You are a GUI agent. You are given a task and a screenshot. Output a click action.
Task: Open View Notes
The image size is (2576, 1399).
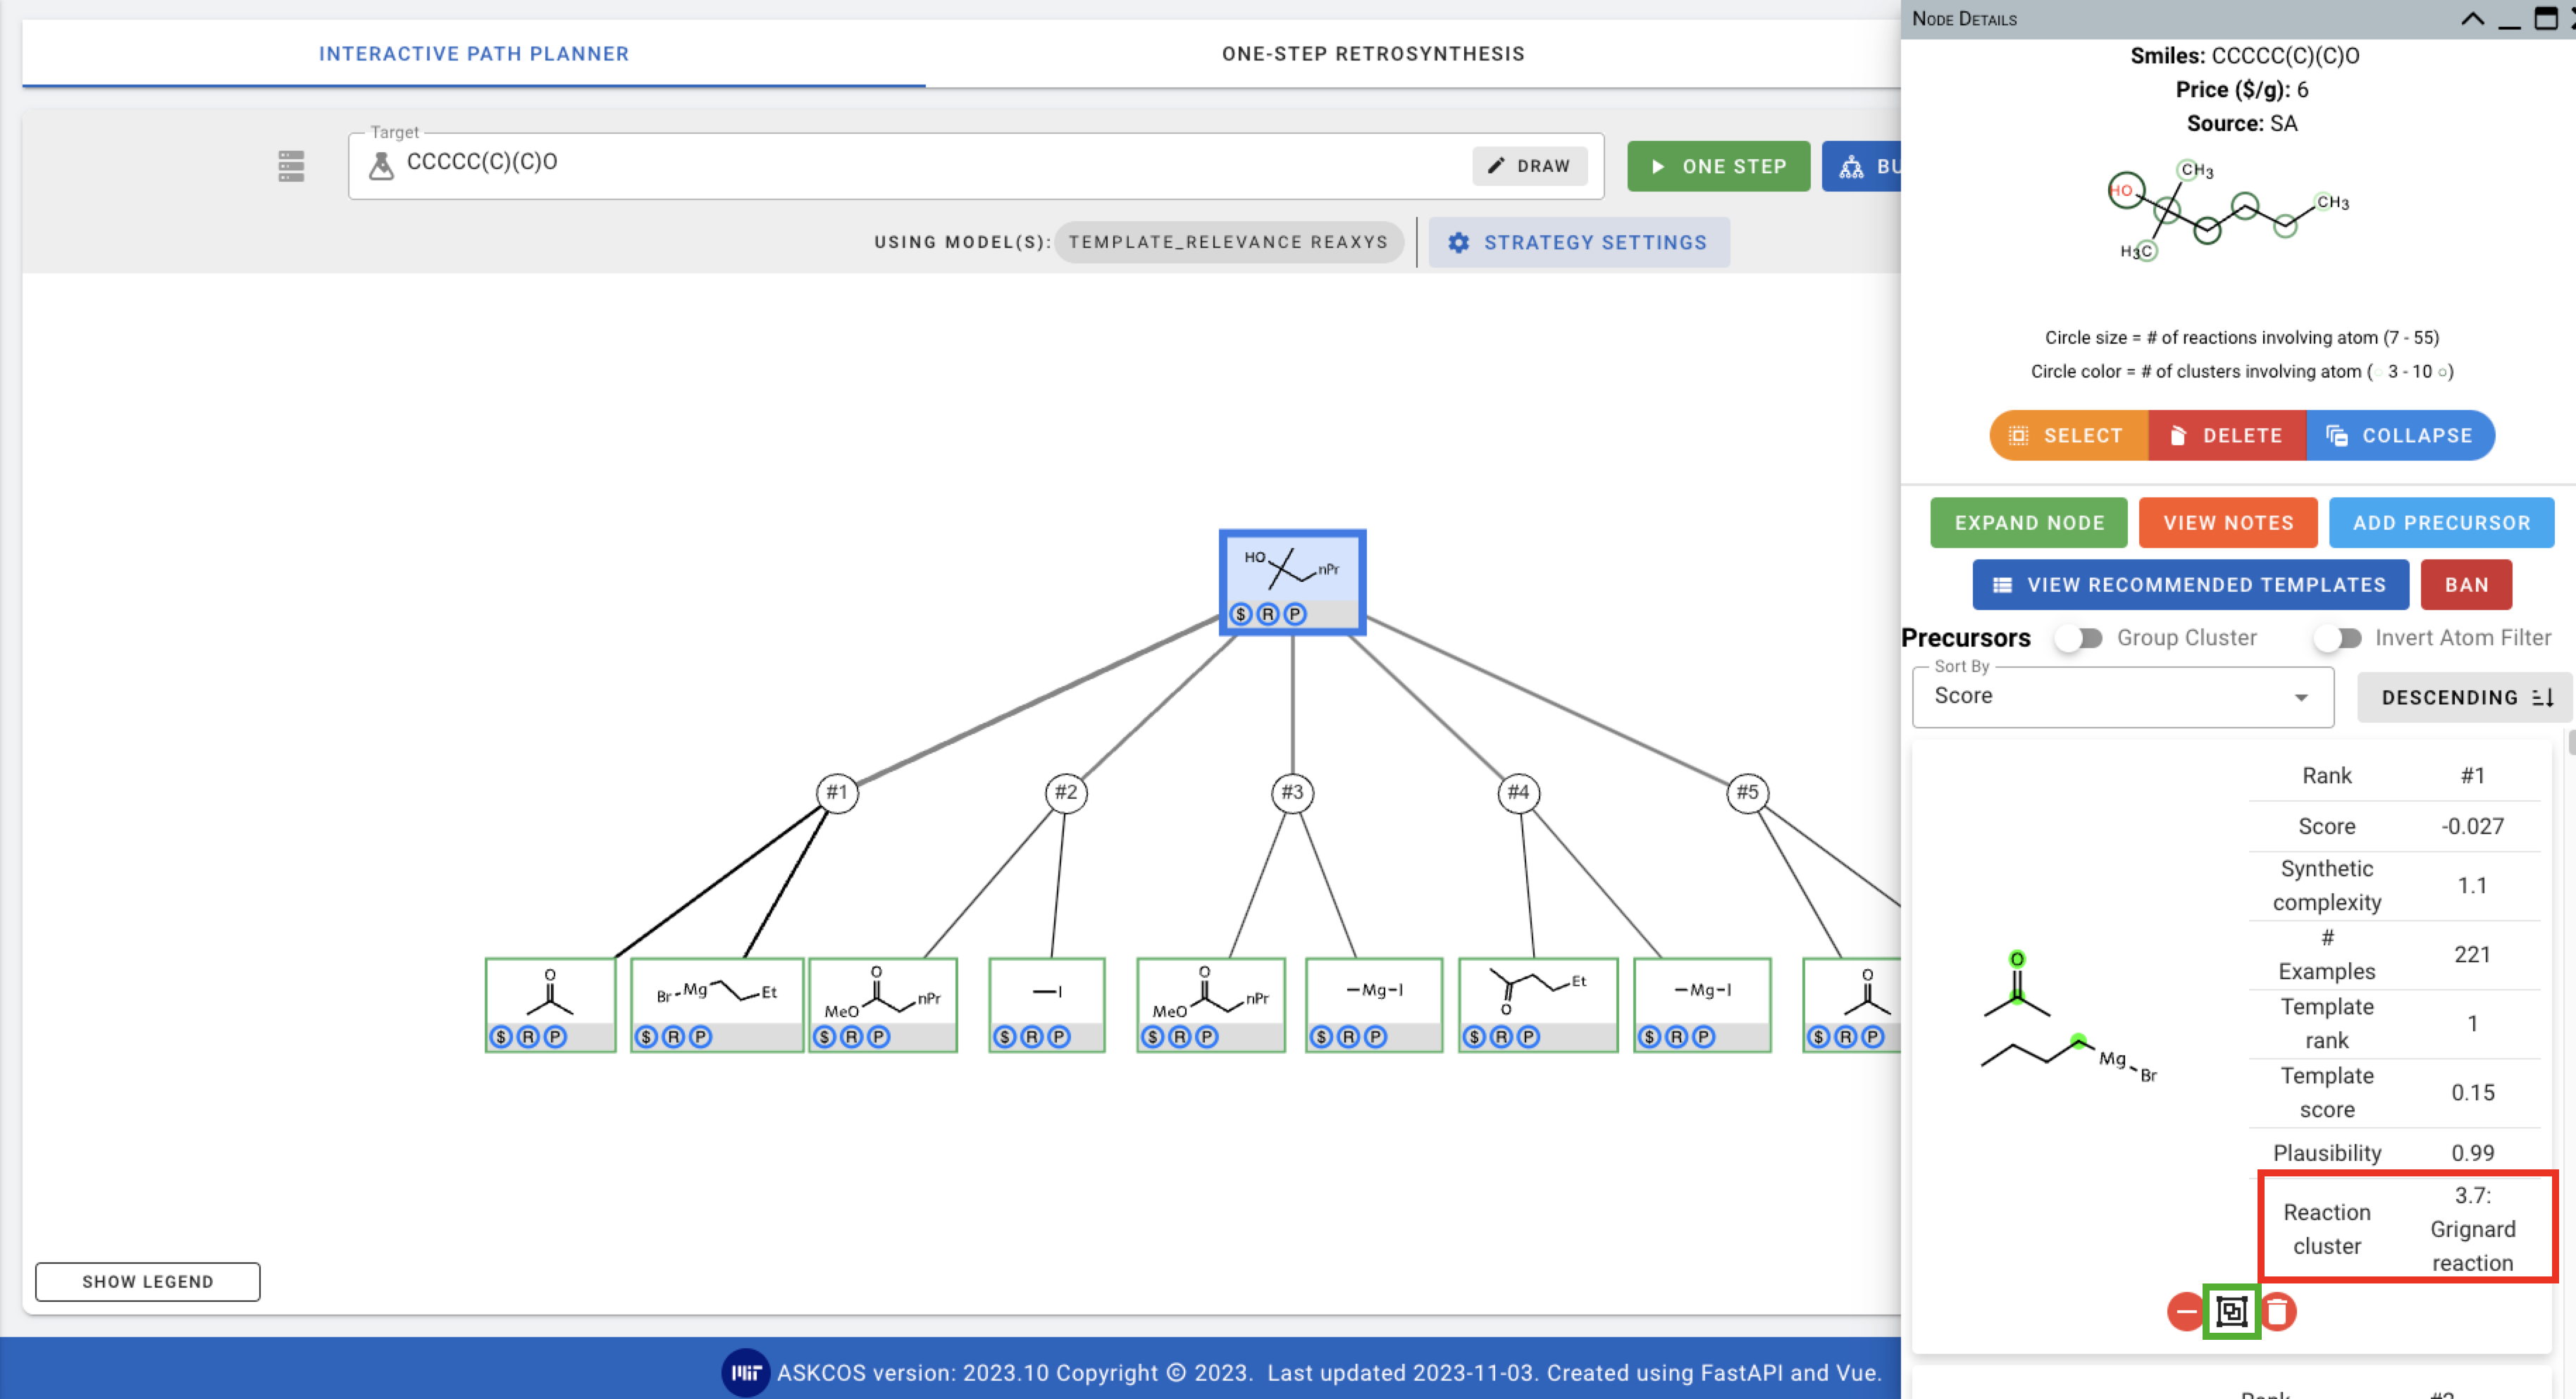(2228, 523)
